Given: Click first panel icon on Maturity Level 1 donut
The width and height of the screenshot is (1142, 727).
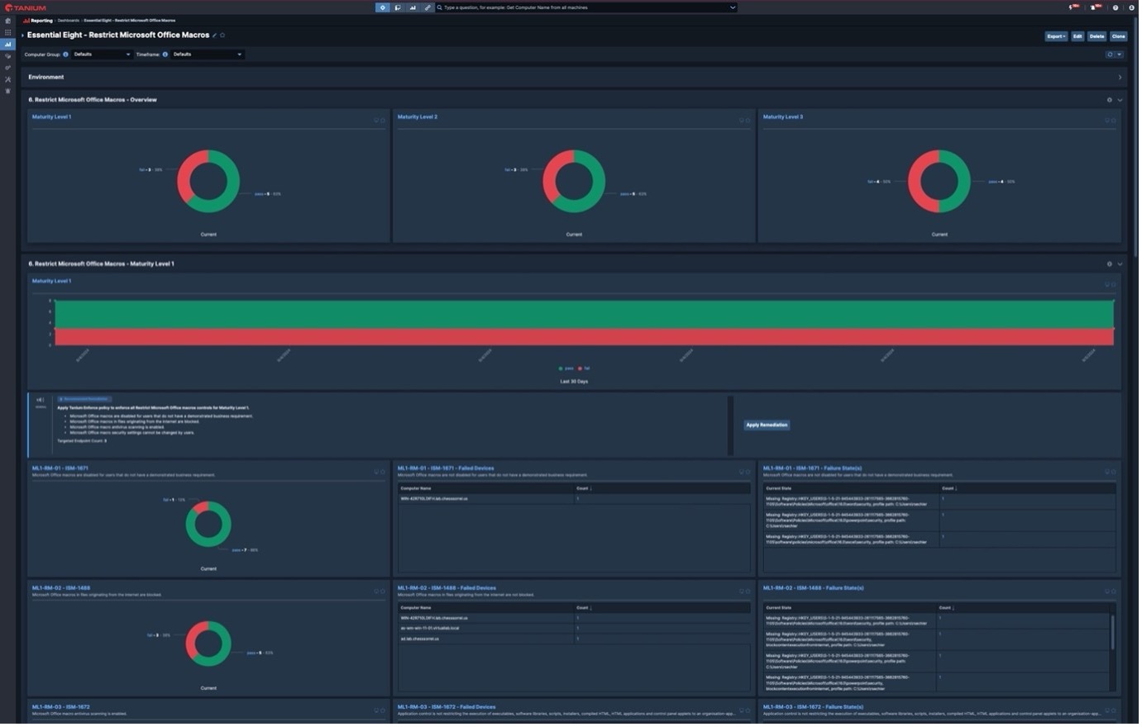Looking at the screenshot, I should click(376, 121).
